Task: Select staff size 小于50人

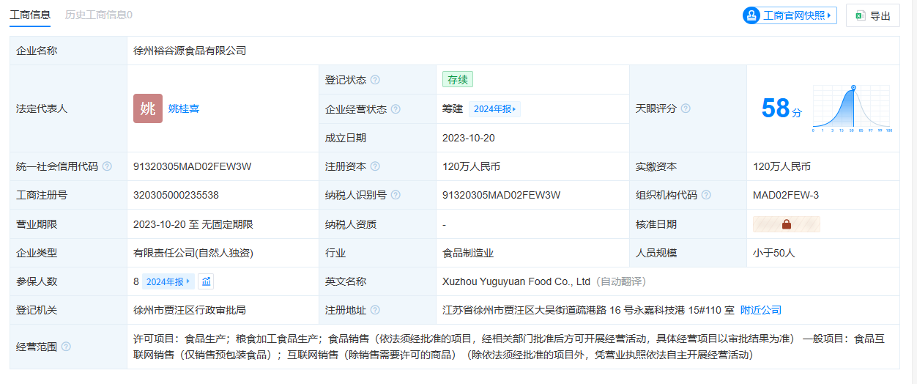Action: (x=773, y=253)
